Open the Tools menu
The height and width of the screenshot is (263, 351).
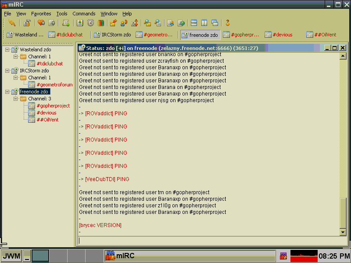tap(62, 14)
